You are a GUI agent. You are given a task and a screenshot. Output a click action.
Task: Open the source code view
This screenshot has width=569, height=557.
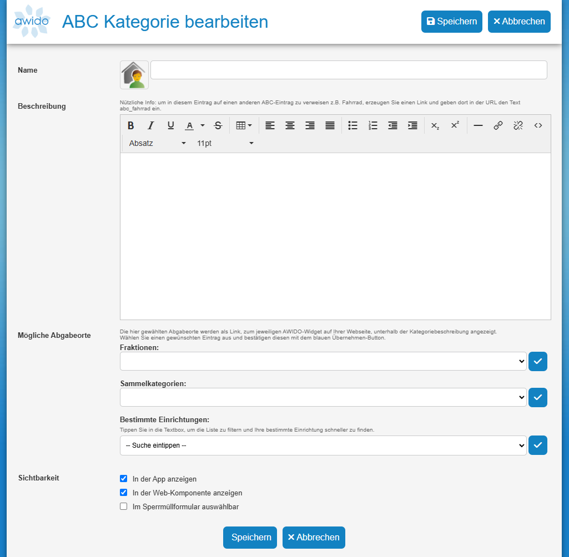point(538,125)
